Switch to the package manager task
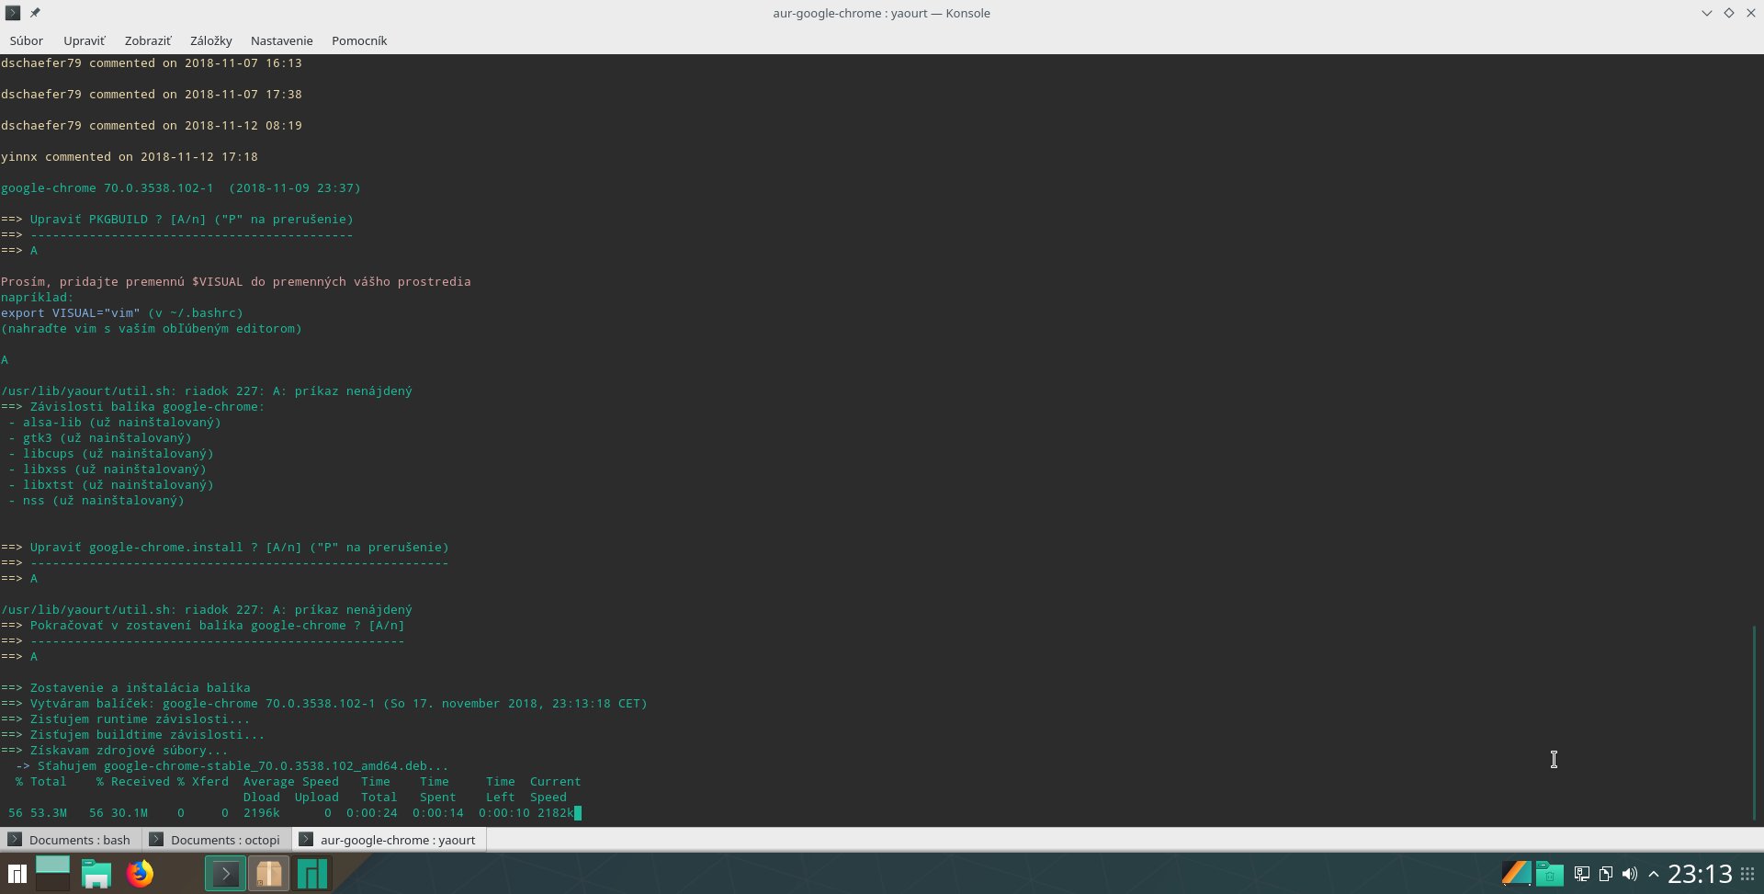The height and width of the screenshot is (894, 1764). pyautogui.click(x=268, y=874)
